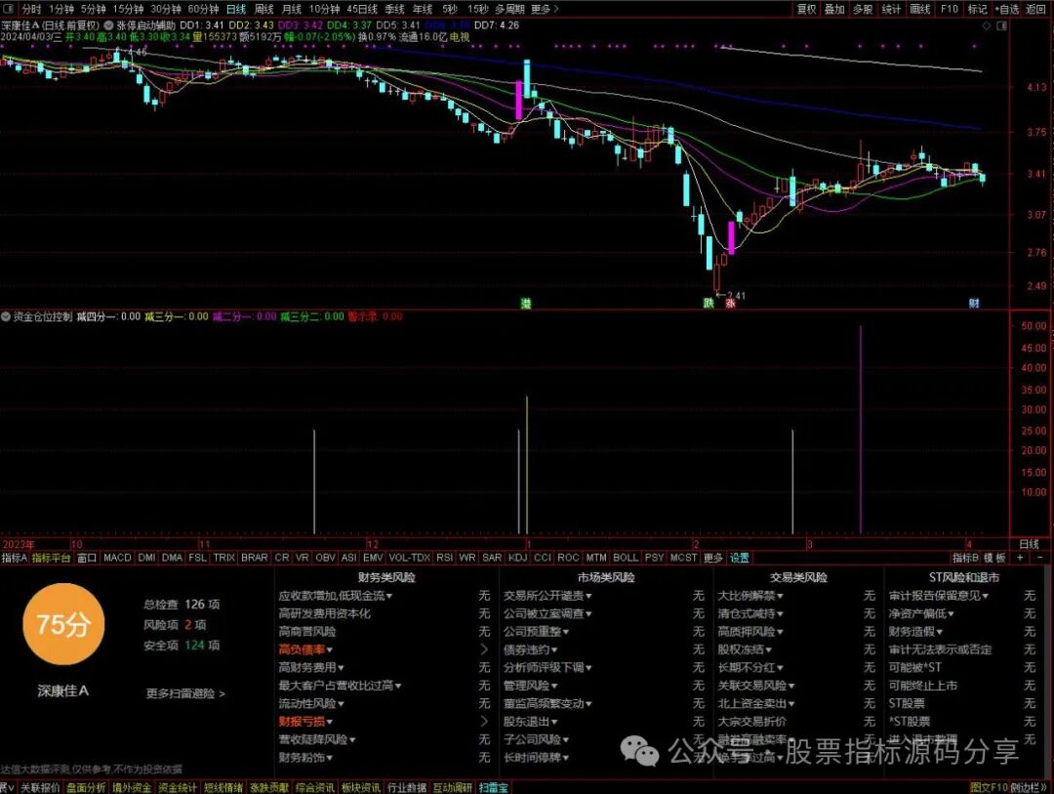
Task: Select the VOL-TDX indicator
Action: click(x=409, y=558)
